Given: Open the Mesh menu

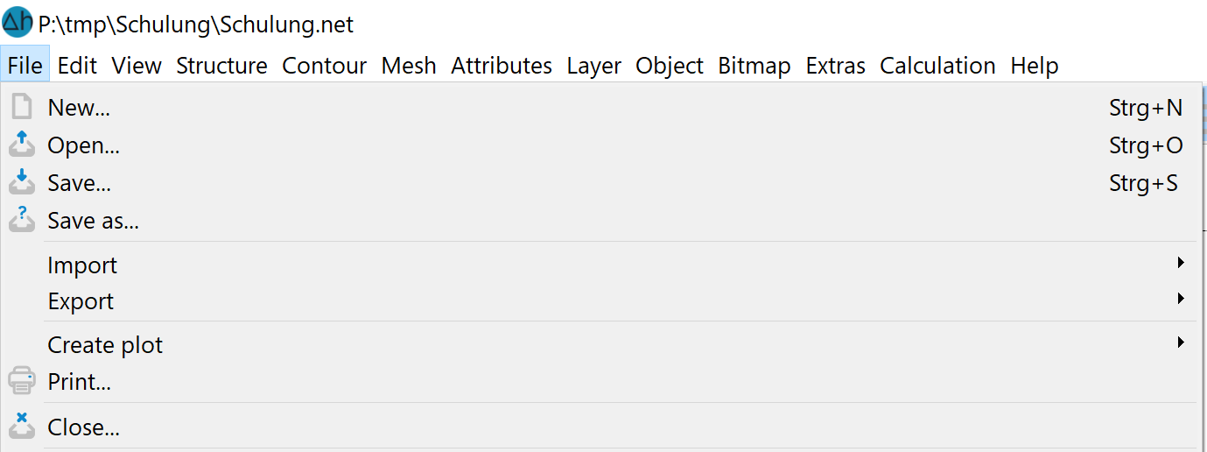Looking at the screenshot, I should pos(409,66).
